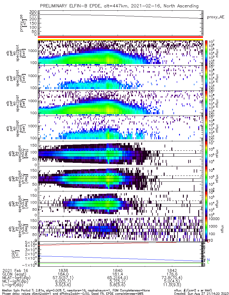The image size is (229, 295).
Task: Click the '2021 Feb 16' date label
Action: click(x=15, y=270)
